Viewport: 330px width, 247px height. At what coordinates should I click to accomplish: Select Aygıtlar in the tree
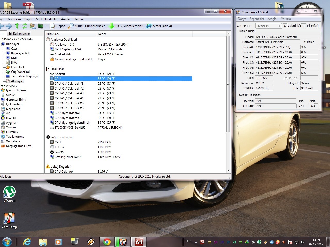tap(11, 123)
